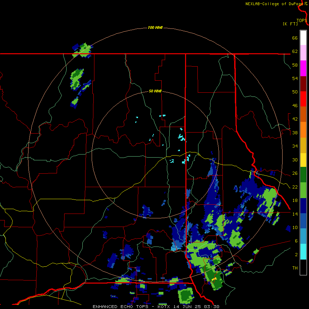Click the 54 legend value
Screen dimensions: 309x309
pos(295,78)
